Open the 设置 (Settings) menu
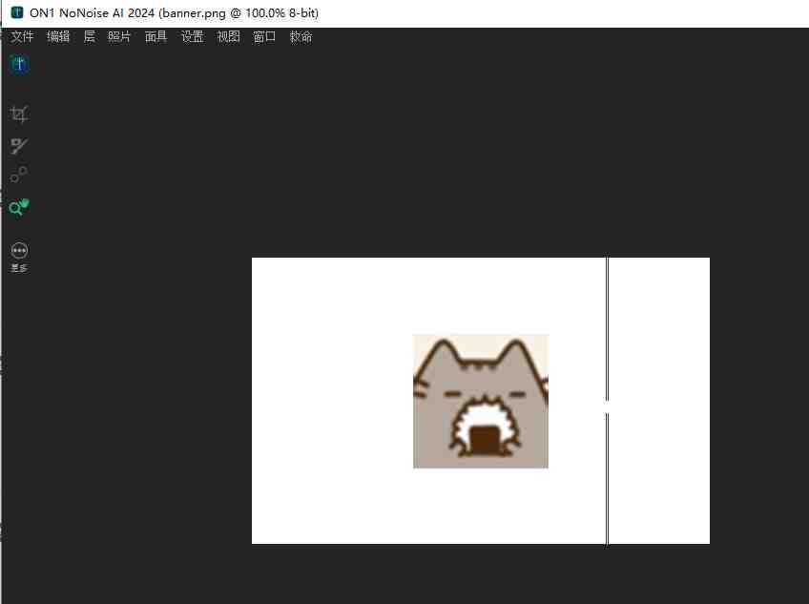The width and height of the screenshot is (809, 604). click(x=193, y=37)
